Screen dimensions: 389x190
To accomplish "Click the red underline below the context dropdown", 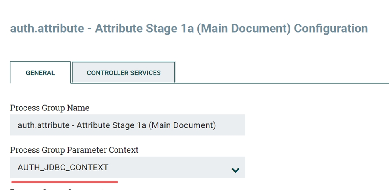I will (x=64, y=182).
